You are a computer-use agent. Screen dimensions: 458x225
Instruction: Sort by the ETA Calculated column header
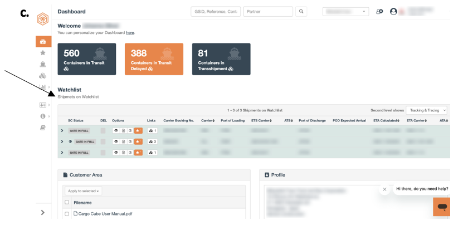386,120
